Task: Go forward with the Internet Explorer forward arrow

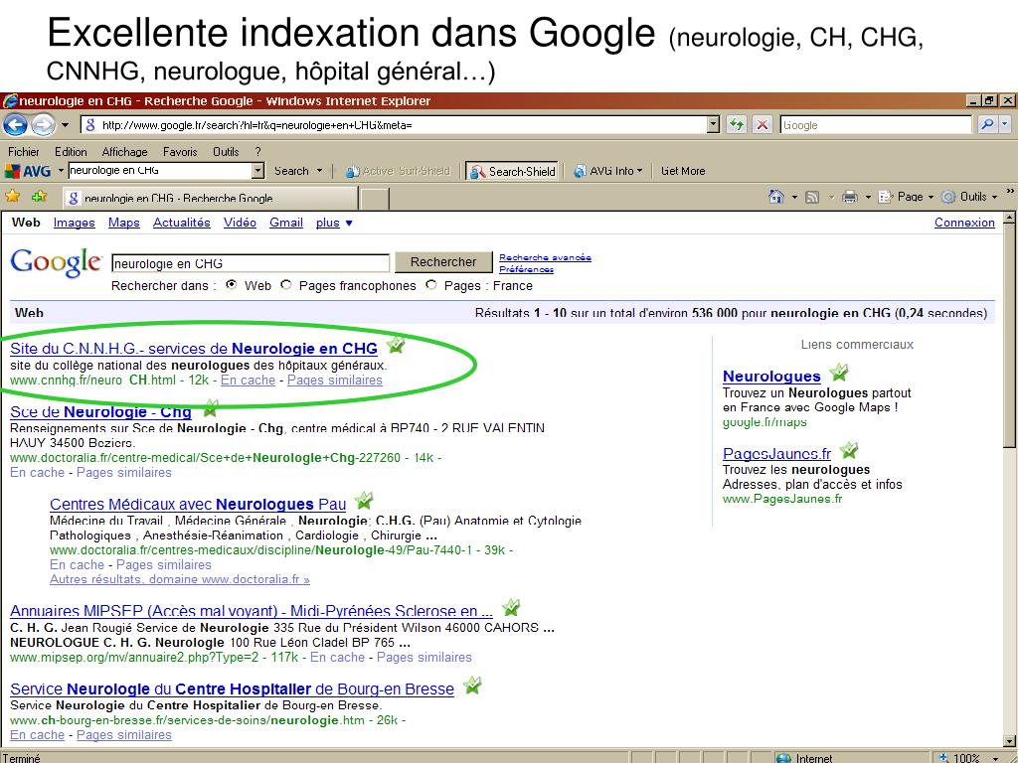Action: (43, 124)
